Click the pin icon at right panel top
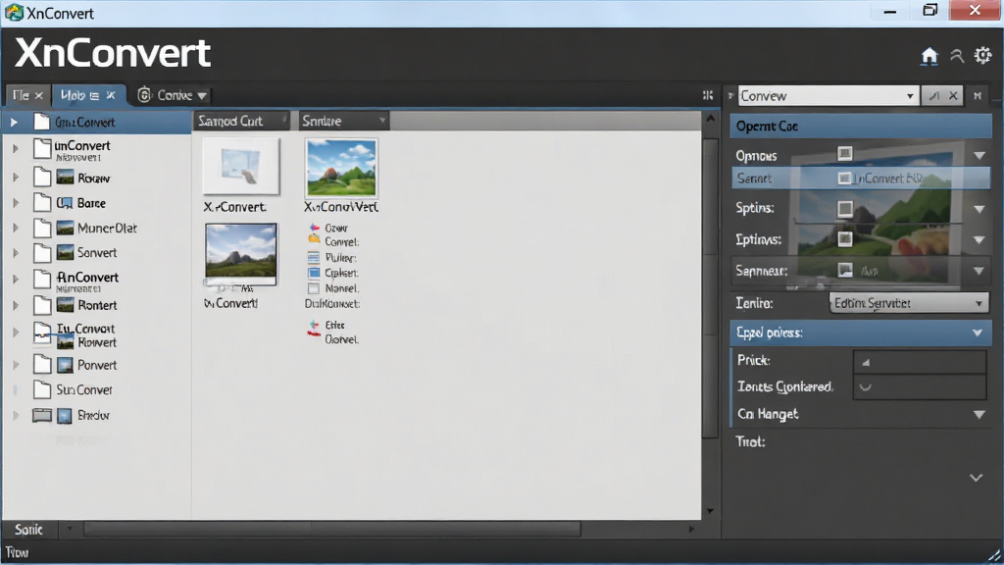This screenshot has width=1004, height=565. pos(978,95)
